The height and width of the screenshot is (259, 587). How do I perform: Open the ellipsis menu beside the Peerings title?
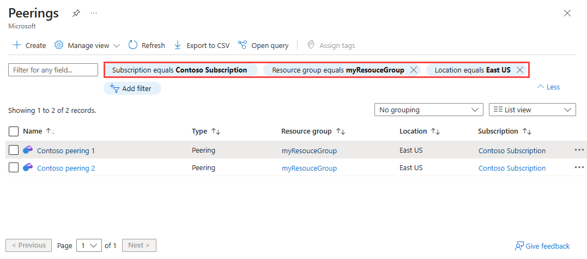(x=94, y=13)
